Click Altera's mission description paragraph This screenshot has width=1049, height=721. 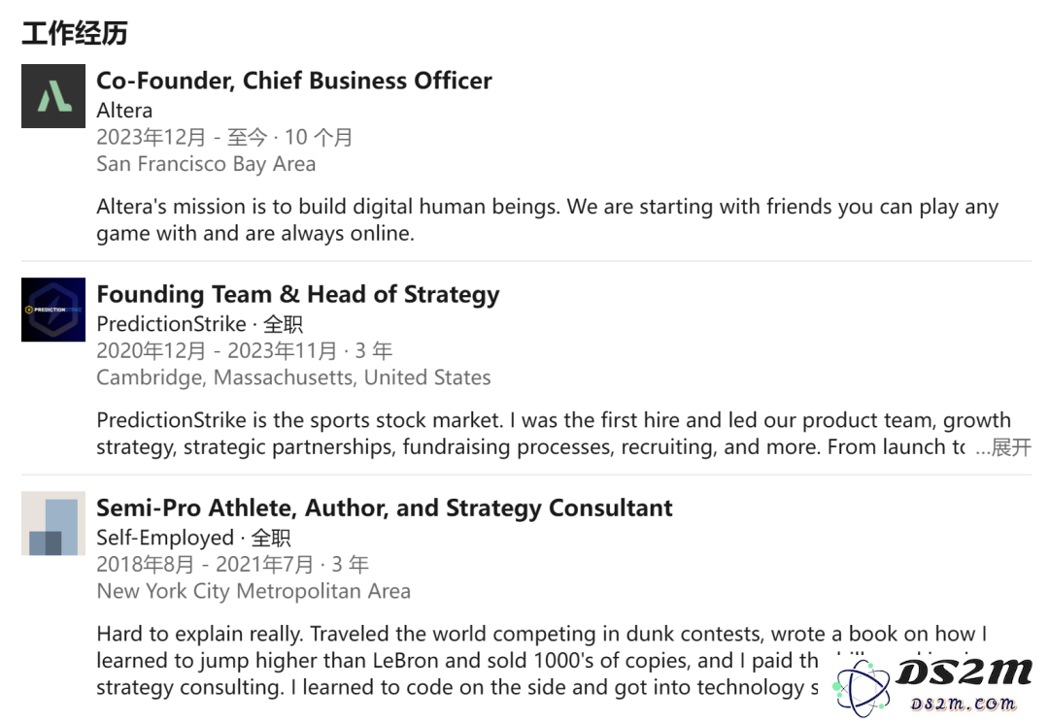pyautogui.click(x=547, y=220)
